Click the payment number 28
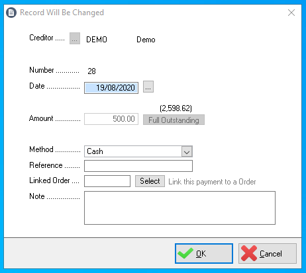Image resolution: width=306 pixels, height=273 pixels. point(91,71)
